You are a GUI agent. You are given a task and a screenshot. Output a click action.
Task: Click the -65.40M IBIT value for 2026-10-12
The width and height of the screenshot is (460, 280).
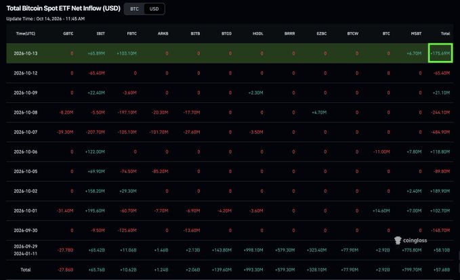coord(96,73)
